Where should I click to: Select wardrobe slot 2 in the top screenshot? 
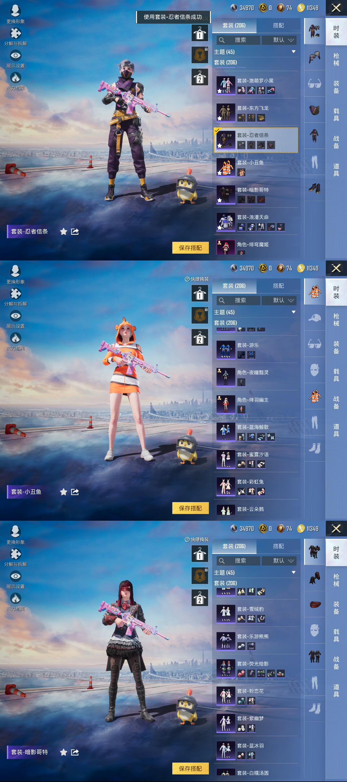coord(200,77)
